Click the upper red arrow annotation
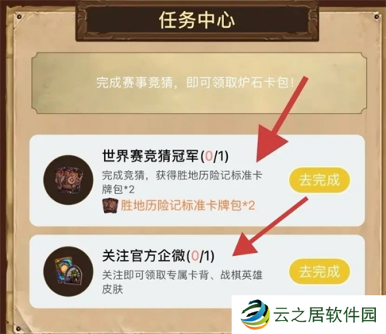The image size is (386, 334). point(281,120)
